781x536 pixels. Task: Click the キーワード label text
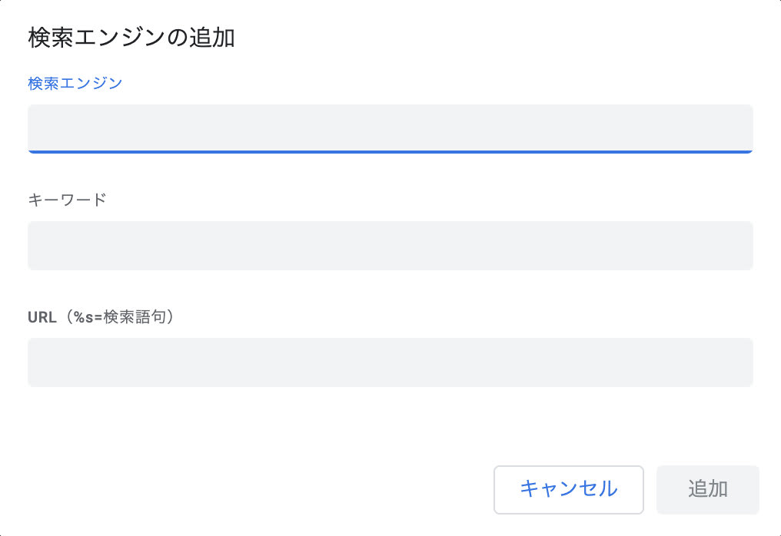tap(67, 200)
